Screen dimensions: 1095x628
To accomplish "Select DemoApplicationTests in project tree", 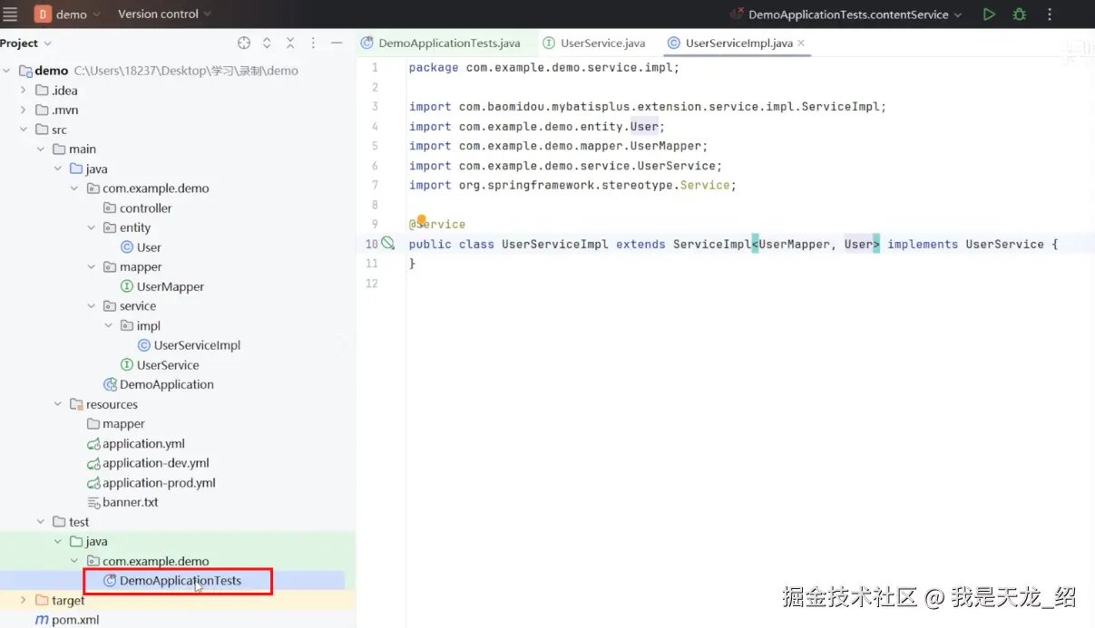I will pos(180,581).
